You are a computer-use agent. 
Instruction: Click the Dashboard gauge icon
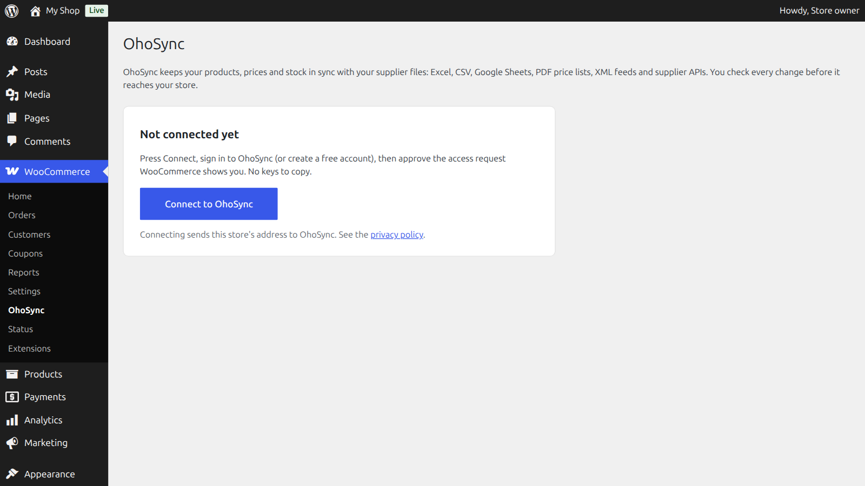(12, 42)
